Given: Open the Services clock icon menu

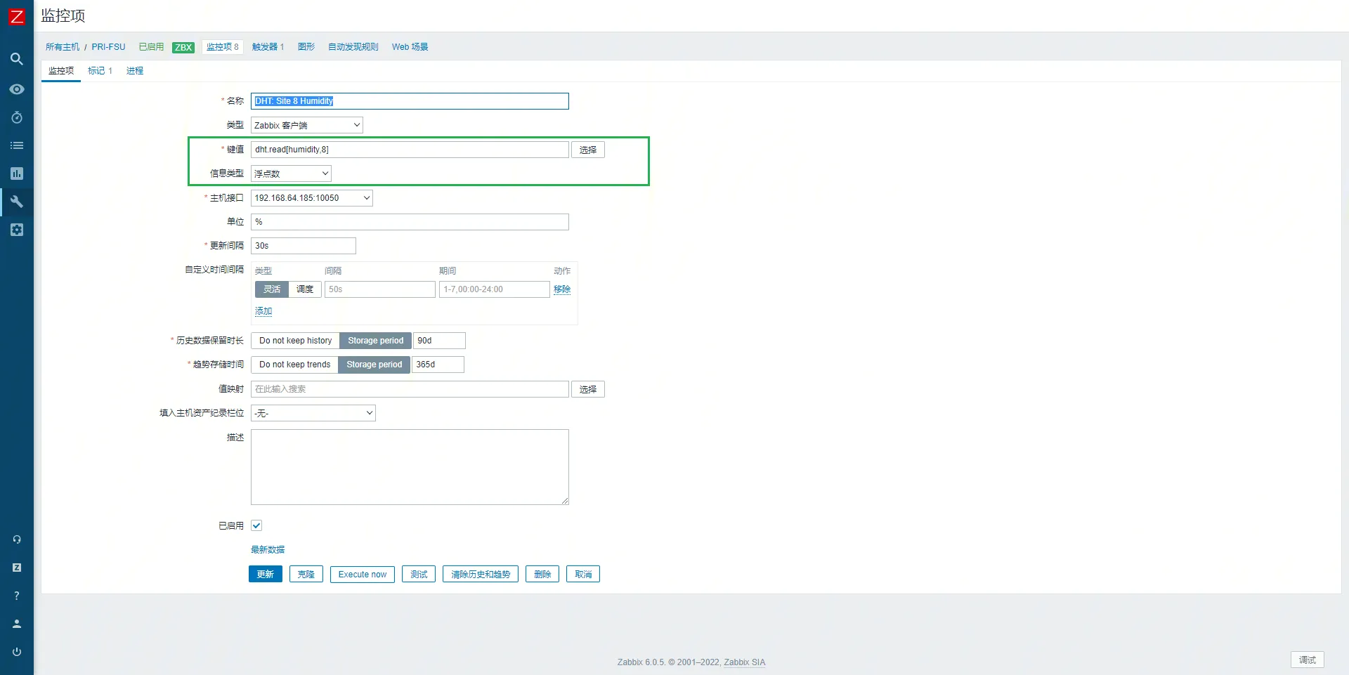Looking at the screenshot, I should click(x=17, y=117).
